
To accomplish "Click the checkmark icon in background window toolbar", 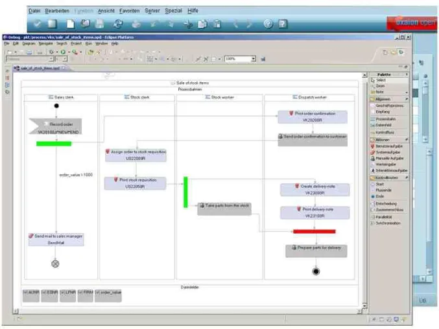I will tap(37, 25).
